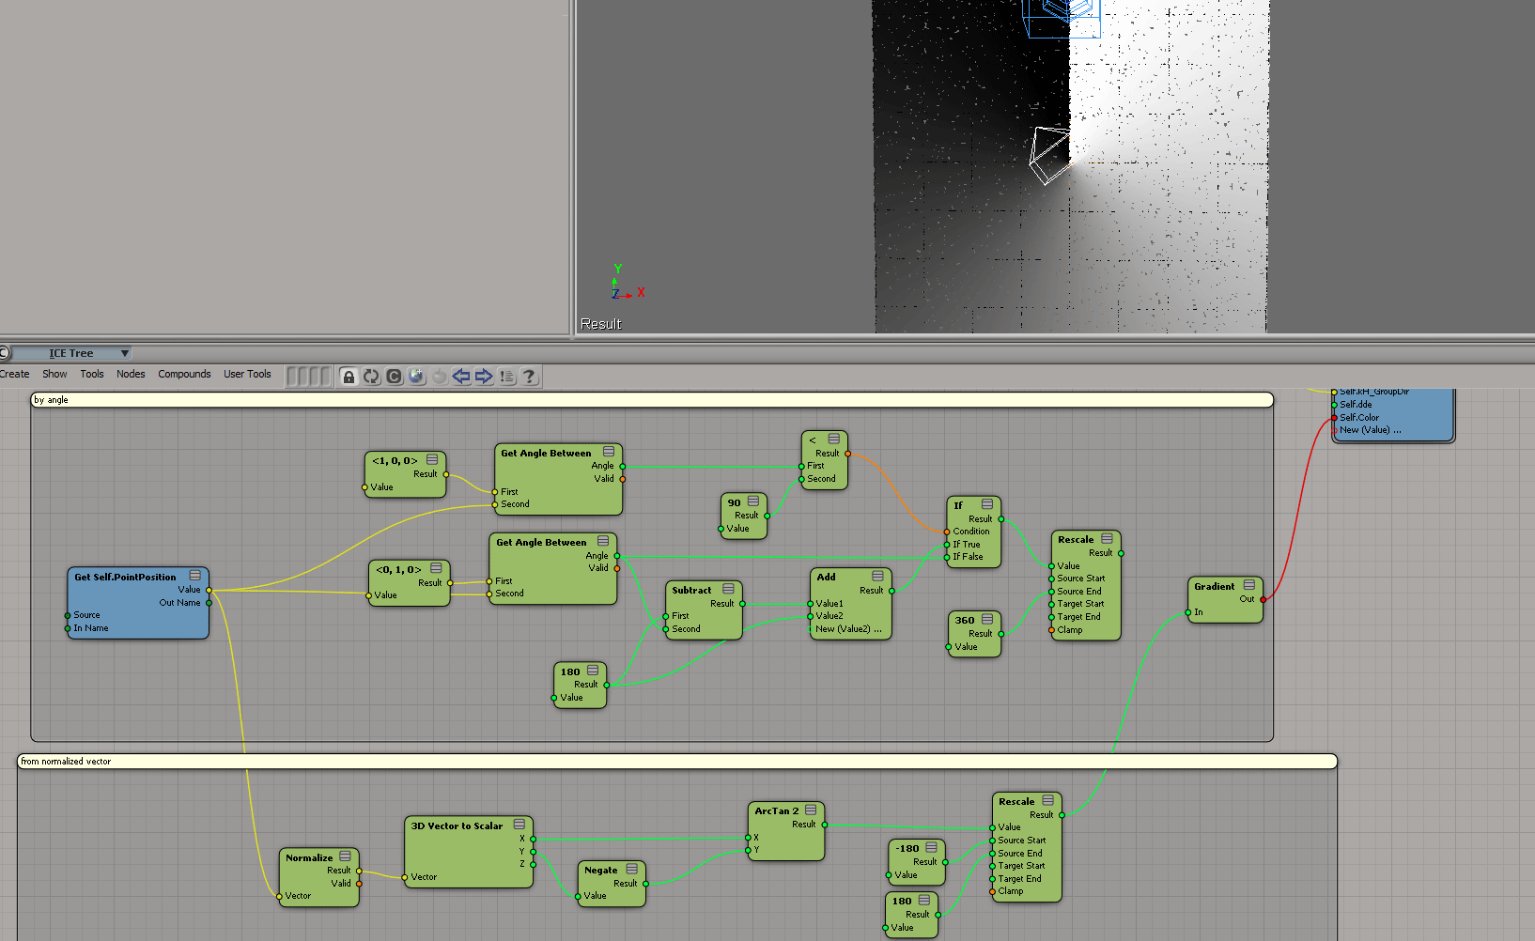
Task: Click the blue right arrow icon
Action: pyautogui.click(x=484, y=377)
